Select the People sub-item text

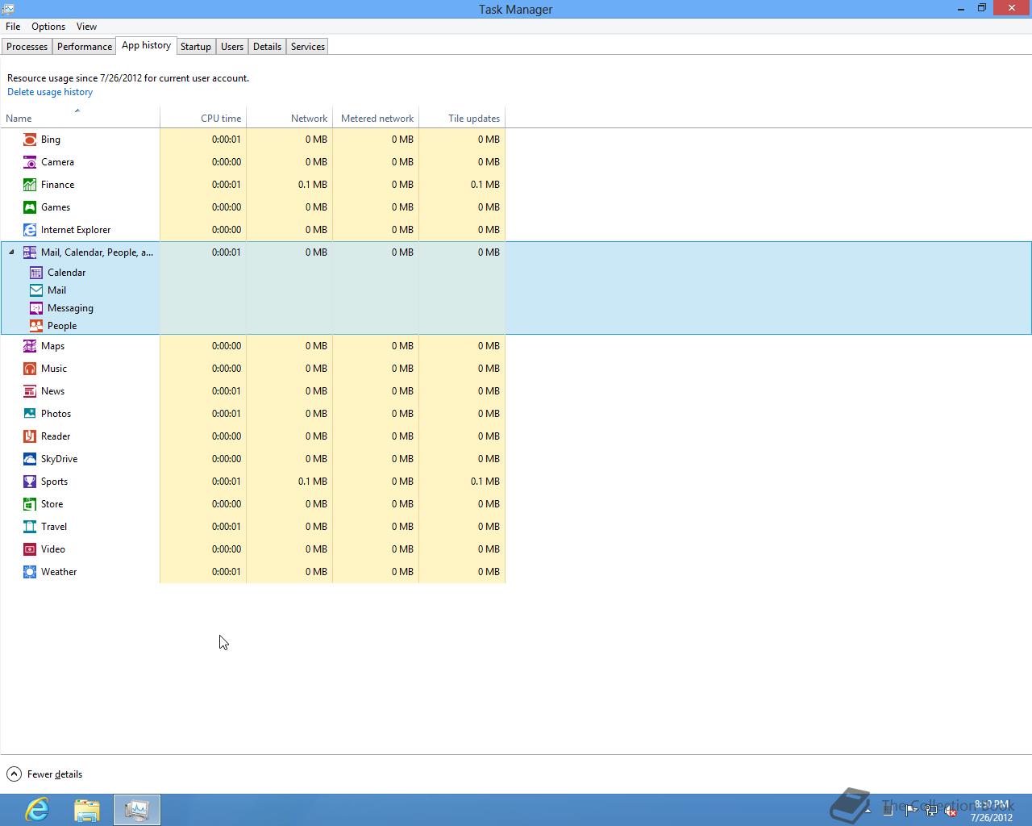(62, 326)
